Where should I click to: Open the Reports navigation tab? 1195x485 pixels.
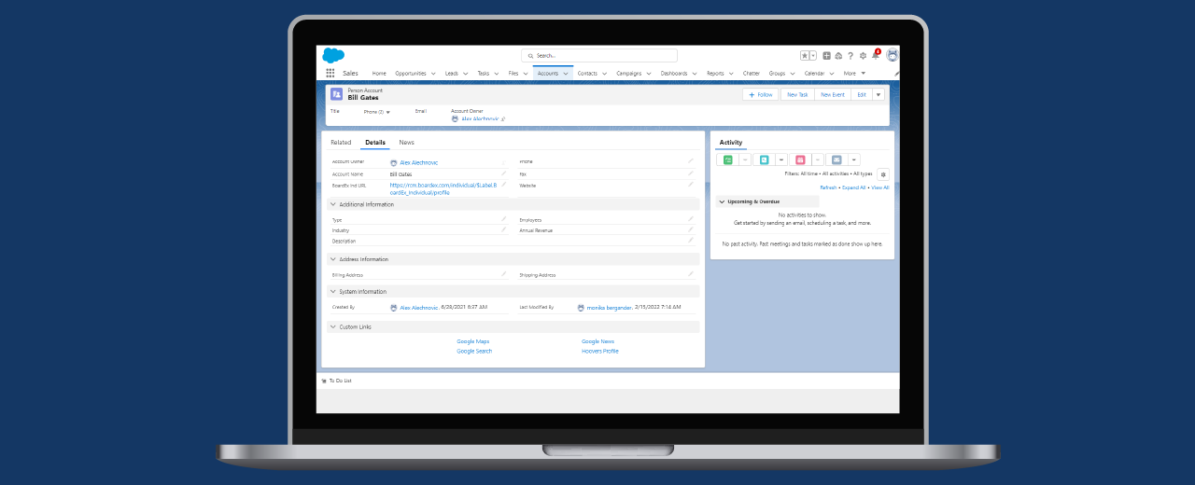tap(715, 73)
